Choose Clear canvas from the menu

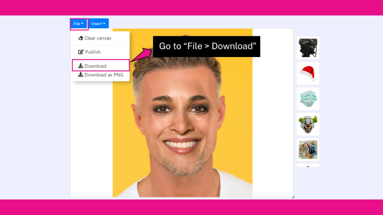[98, 38]
